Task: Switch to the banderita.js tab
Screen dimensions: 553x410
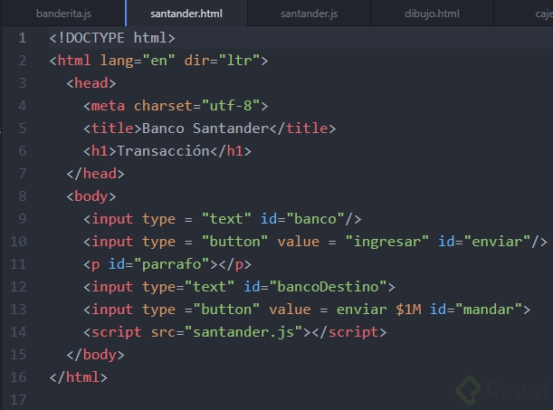Action: click(x=63, y=14)
